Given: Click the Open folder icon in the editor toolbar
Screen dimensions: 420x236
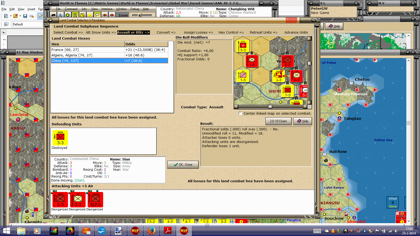Looking at the screenshot, I should pyautogui.click(x=15, y=16).
